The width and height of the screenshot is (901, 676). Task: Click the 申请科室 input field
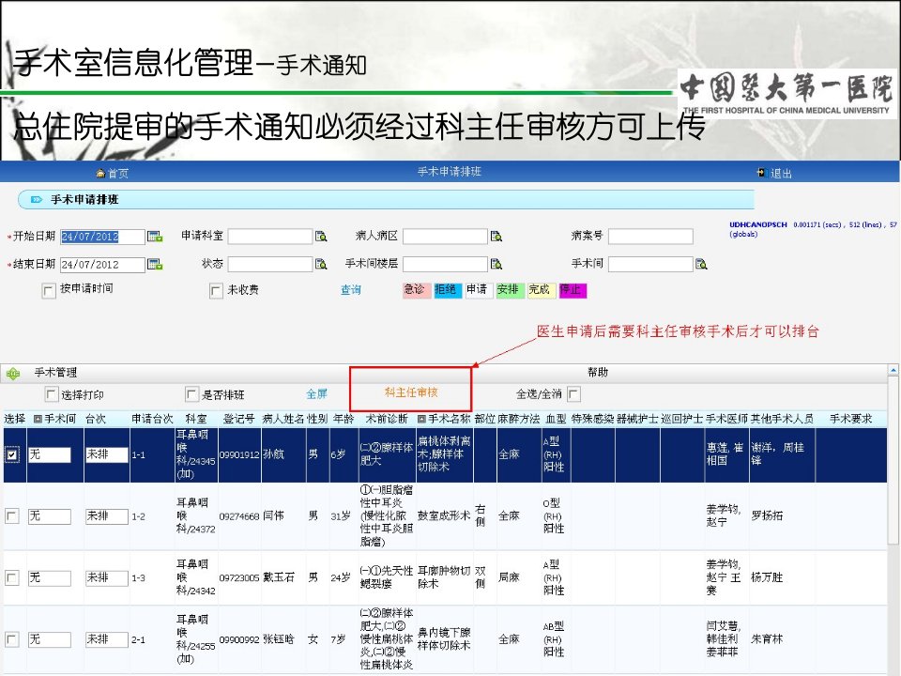pyautogui.click(x=270, y=237)
